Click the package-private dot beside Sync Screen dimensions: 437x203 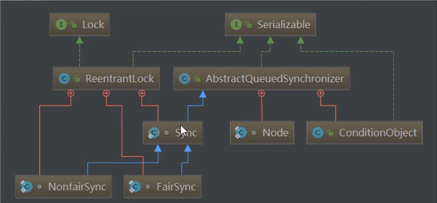(x=166, y=133)
